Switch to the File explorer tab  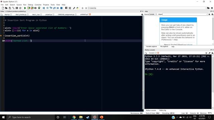pos(164,47)
